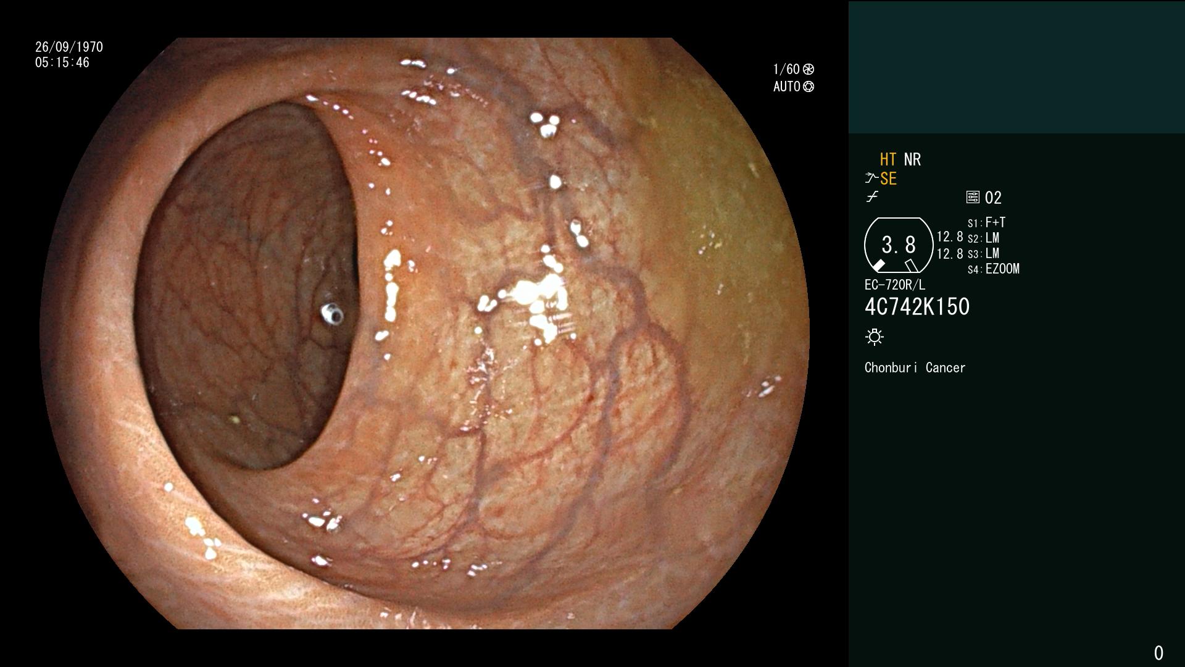Click the AUTO iris mode text
The width and height of the screenshot is (1185, 667).
787,86
